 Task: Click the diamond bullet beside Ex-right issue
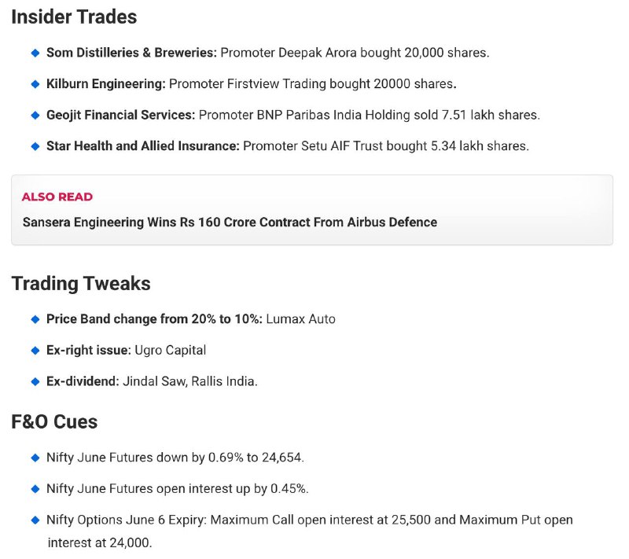pos(35,351)
